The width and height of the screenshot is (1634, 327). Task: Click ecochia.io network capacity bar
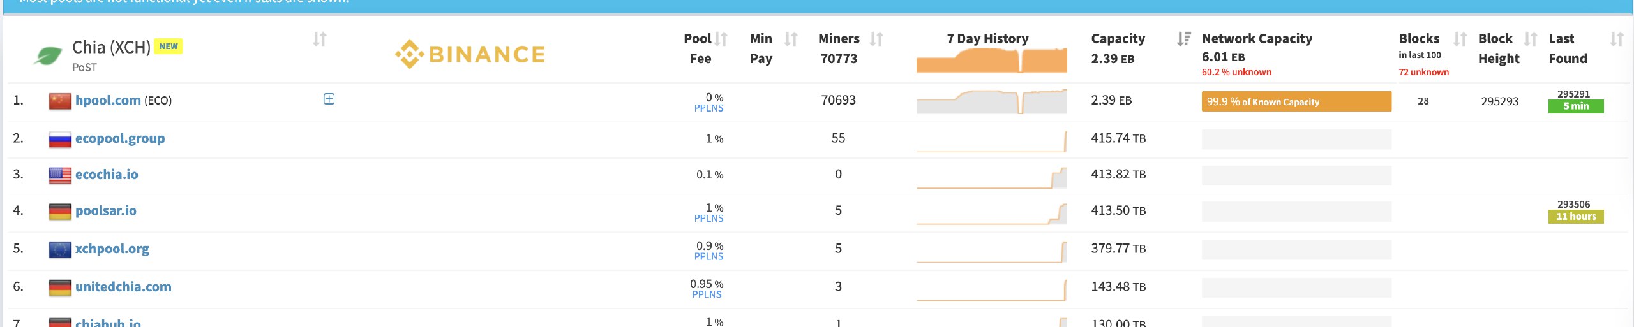pos(1296,176)
